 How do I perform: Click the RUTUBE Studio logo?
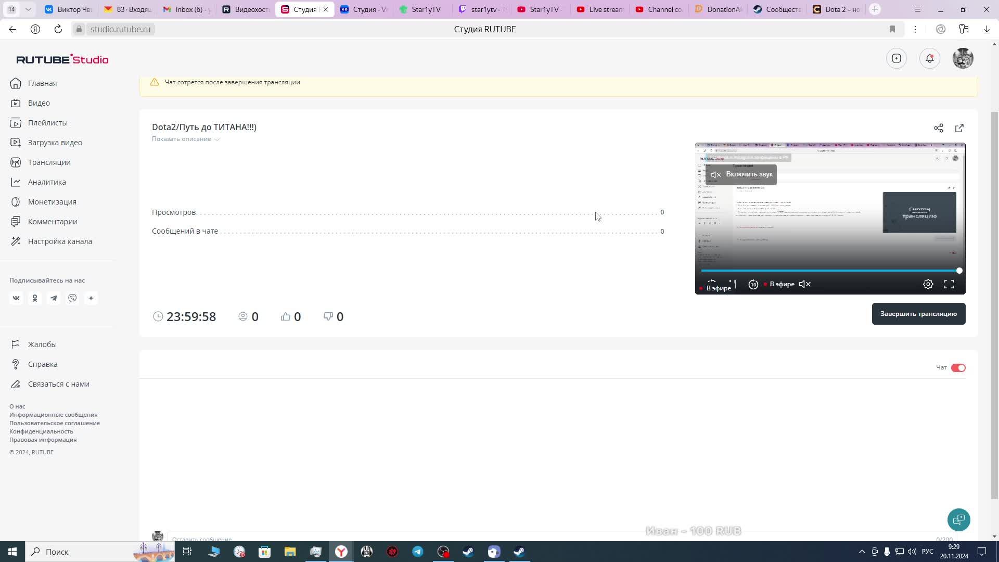[x=62, y=59]
